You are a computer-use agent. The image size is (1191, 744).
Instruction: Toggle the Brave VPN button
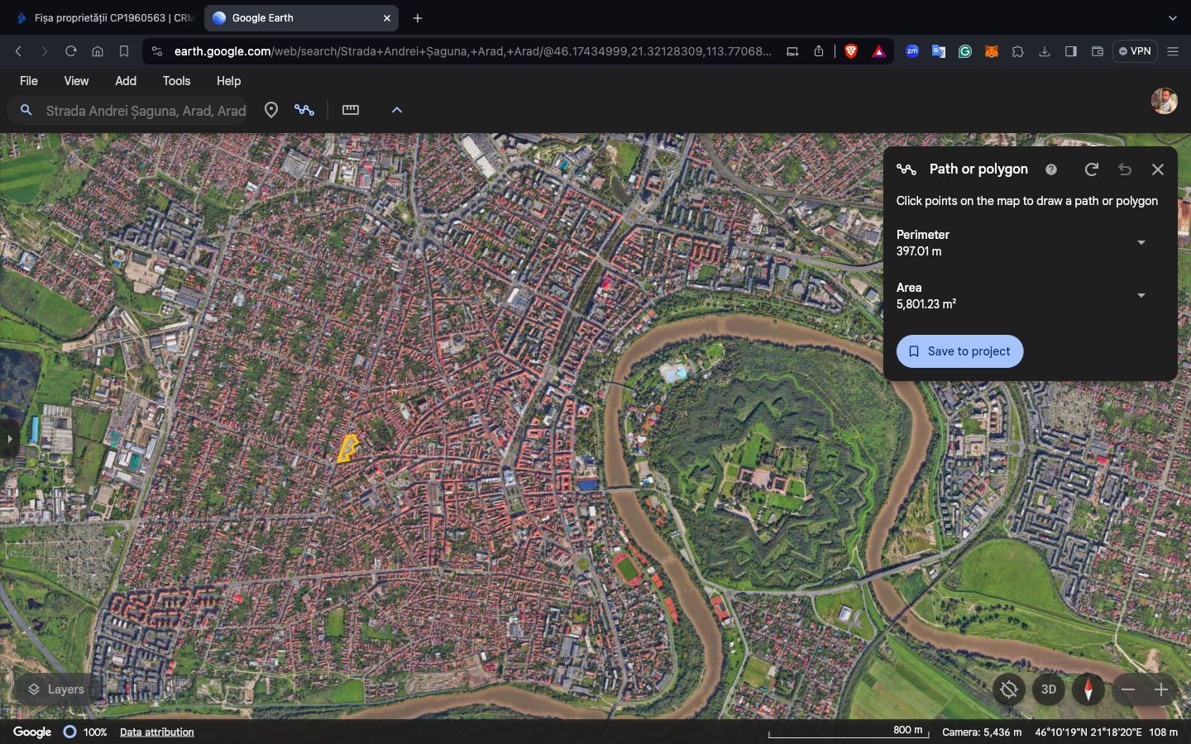(x=1135, y=51)
